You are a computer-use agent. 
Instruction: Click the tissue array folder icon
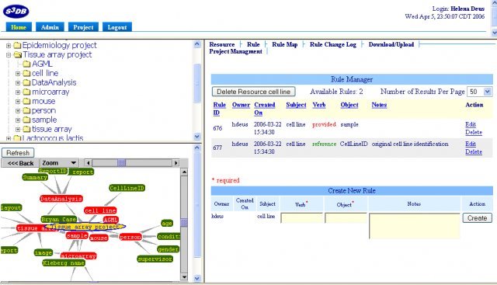point(26,129)
